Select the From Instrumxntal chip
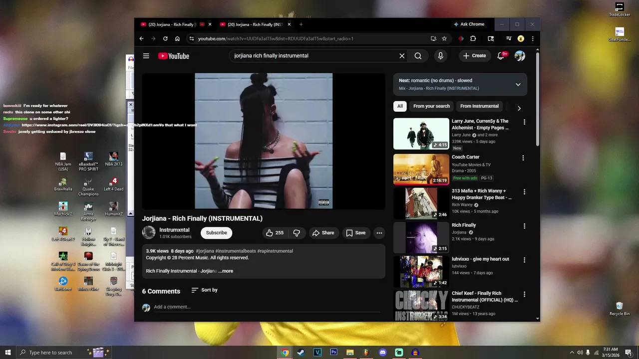639x359 pixels. pos(479,106)
